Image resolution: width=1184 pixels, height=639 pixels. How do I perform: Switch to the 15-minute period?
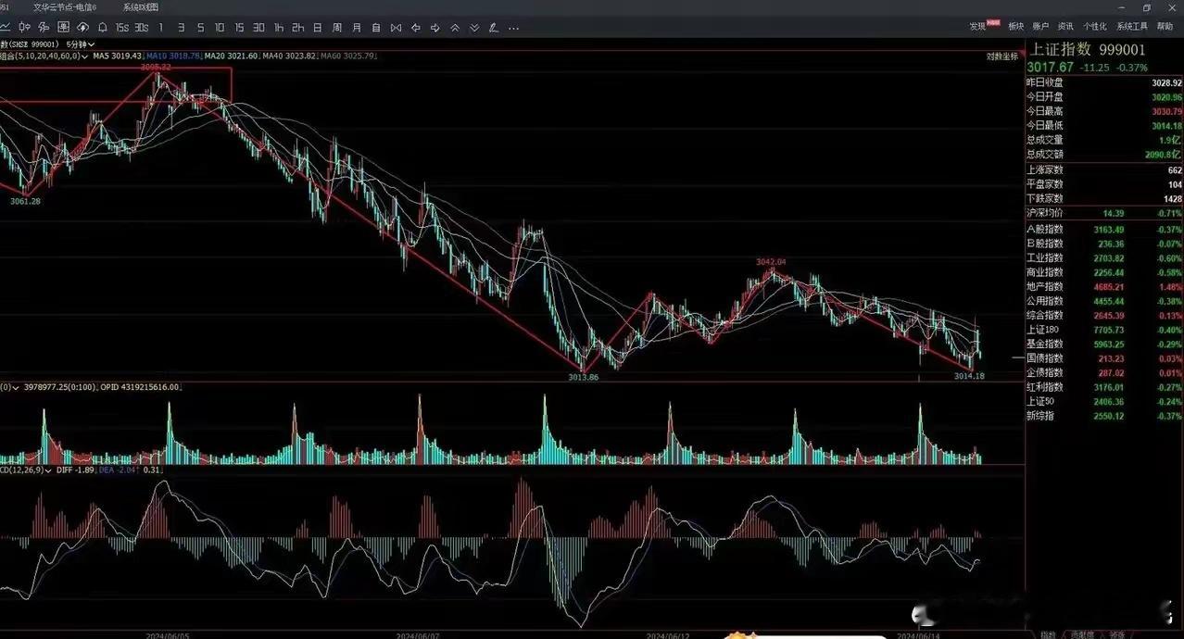(239, 28)
